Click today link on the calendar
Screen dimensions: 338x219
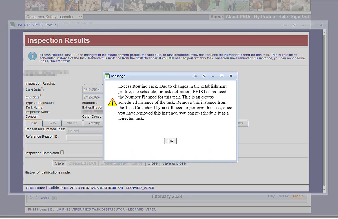coord(45,197)
